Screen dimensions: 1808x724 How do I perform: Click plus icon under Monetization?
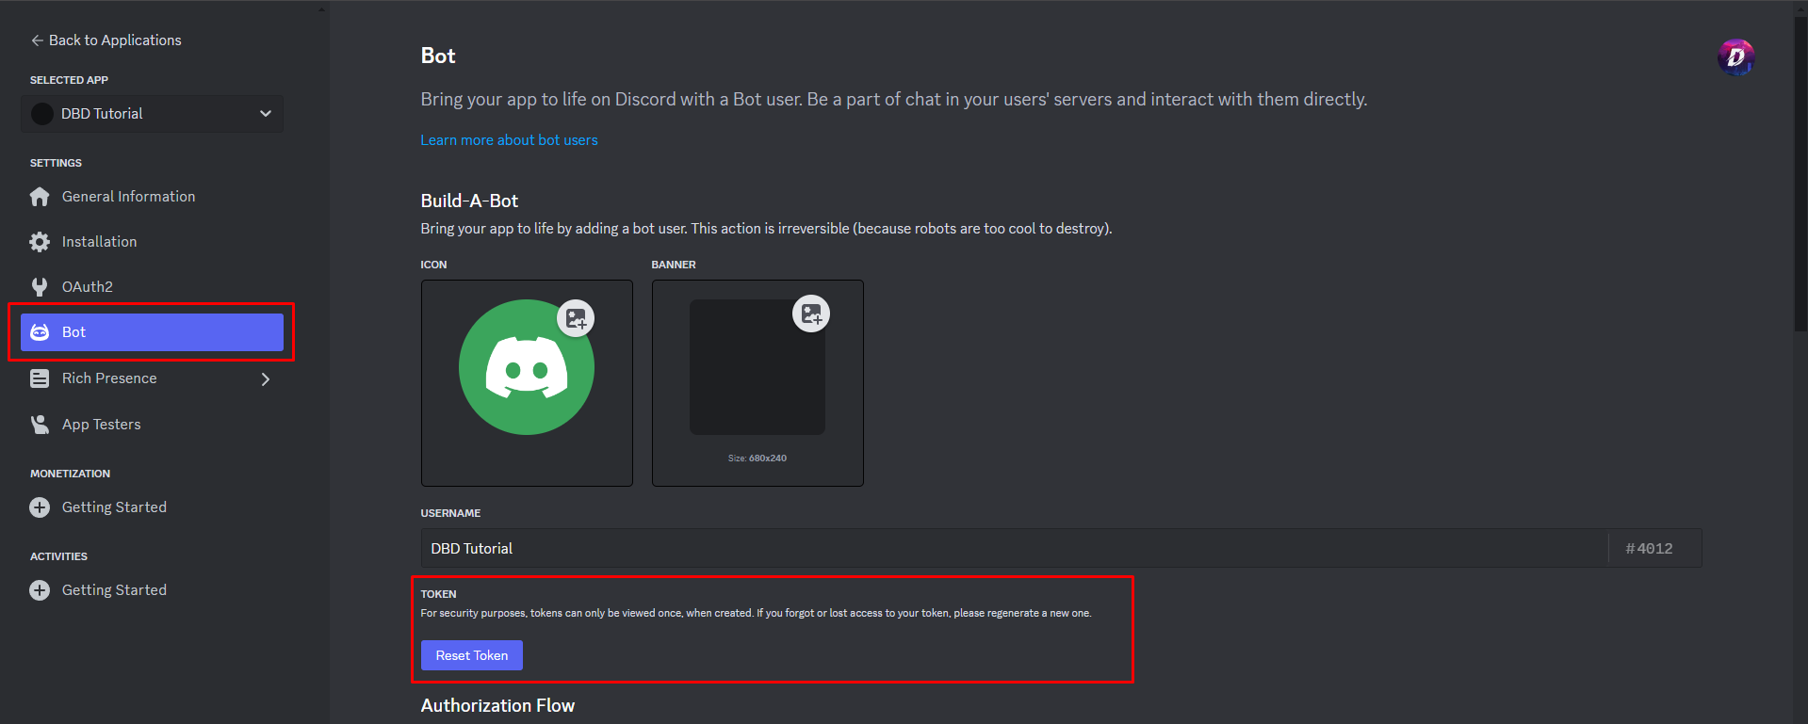point(40,507)
